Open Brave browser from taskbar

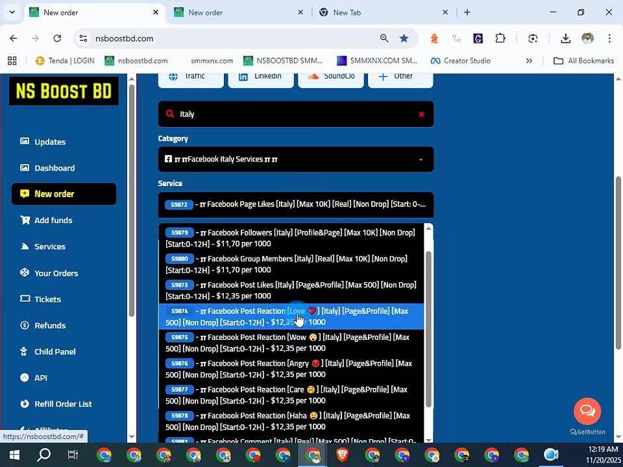pos(342,455)
